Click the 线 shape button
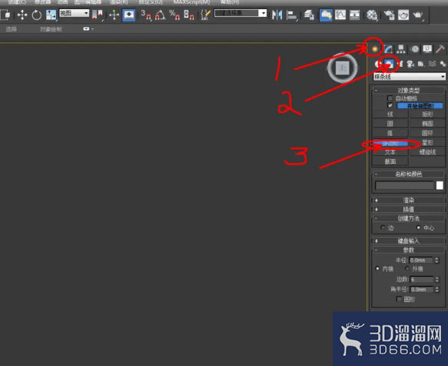 [x=390, y=114]
